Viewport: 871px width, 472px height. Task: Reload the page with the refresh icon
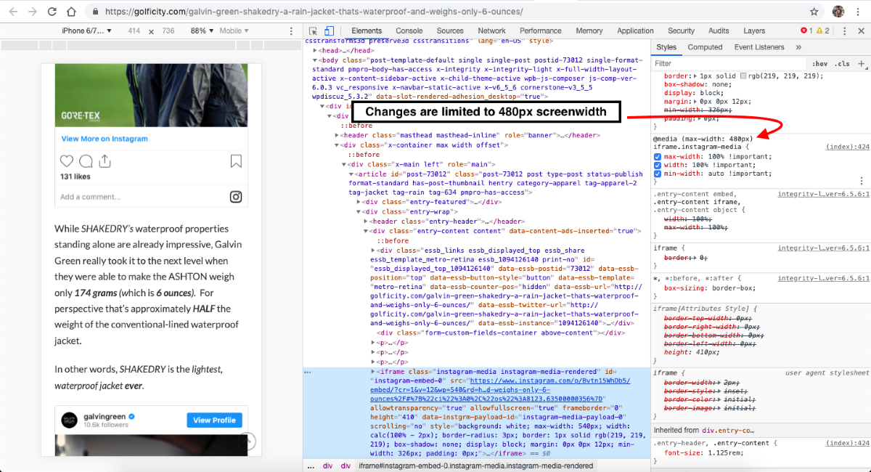point(52,12)
